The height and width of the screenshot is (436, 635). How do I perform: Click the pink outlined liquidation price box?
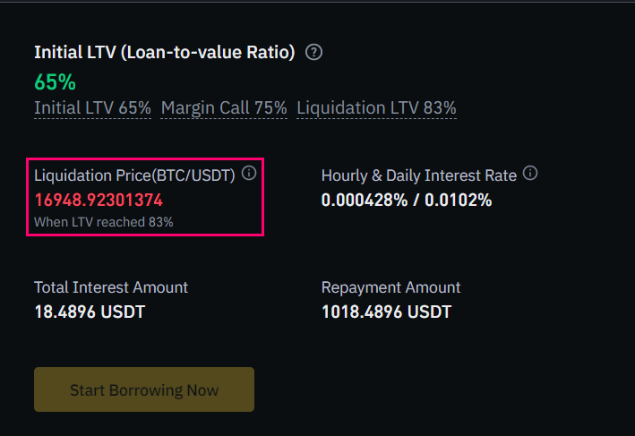click(x=145, y=197)
